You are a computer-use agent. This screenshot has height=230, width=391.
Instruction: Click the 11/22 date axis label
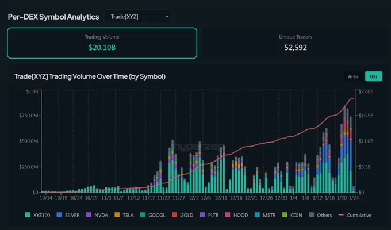click(x=163, y=198)
